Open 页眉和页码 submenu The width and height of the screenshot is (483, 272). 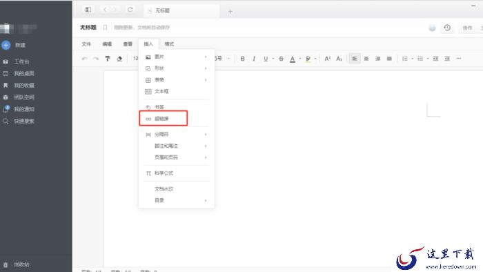[177, 157]
